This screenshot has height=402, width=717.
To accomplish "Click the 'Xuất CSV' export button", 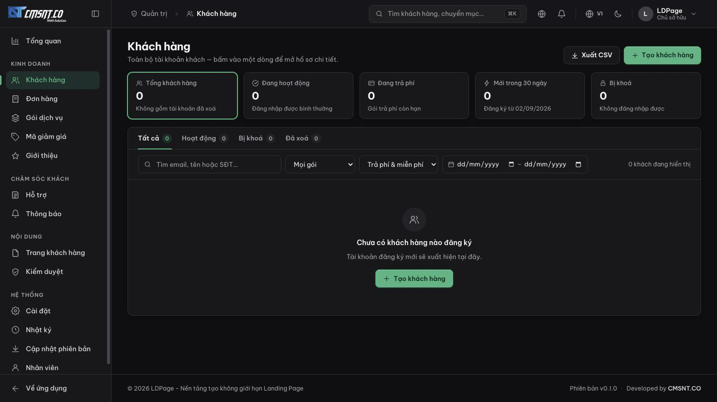I will [x=592, y=55].
